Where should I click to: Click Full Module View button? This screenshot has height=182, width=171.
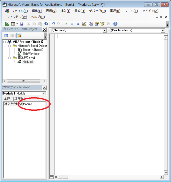tap(56, 177)
